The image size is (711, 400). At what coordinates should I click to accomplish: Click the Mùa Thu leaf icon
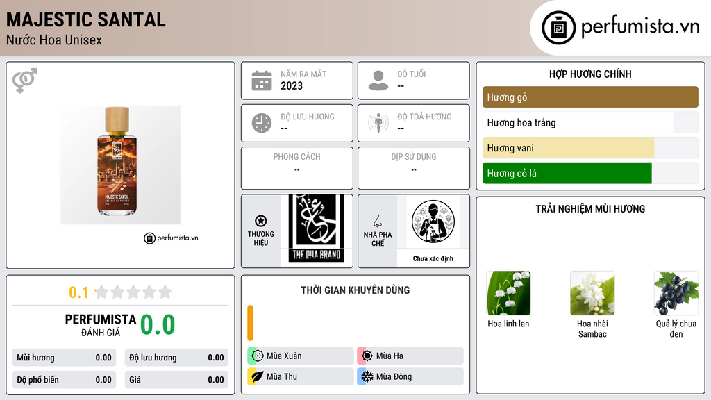258,376
